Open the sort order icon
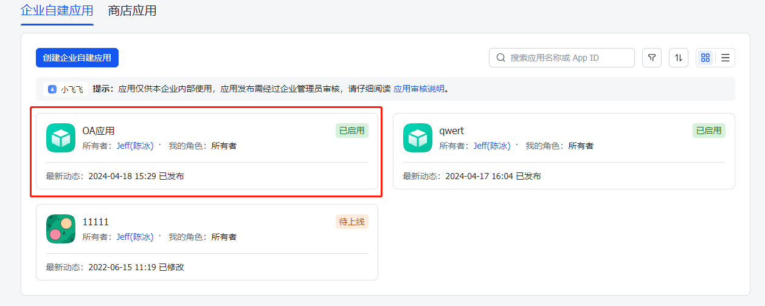Viewport: 765px width, 306px height. [x=679, y=58]
